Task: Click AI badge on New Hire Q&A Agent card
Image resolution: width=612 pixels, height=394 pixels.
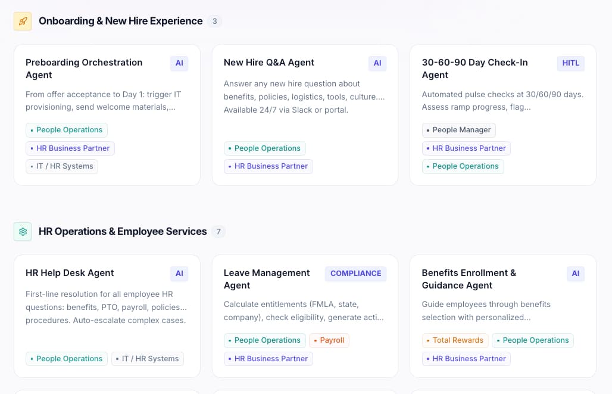Action: [377, 63]
